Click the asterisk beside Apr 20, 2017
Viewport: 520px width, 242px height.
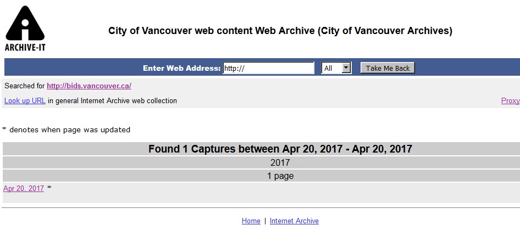point(49,188)
